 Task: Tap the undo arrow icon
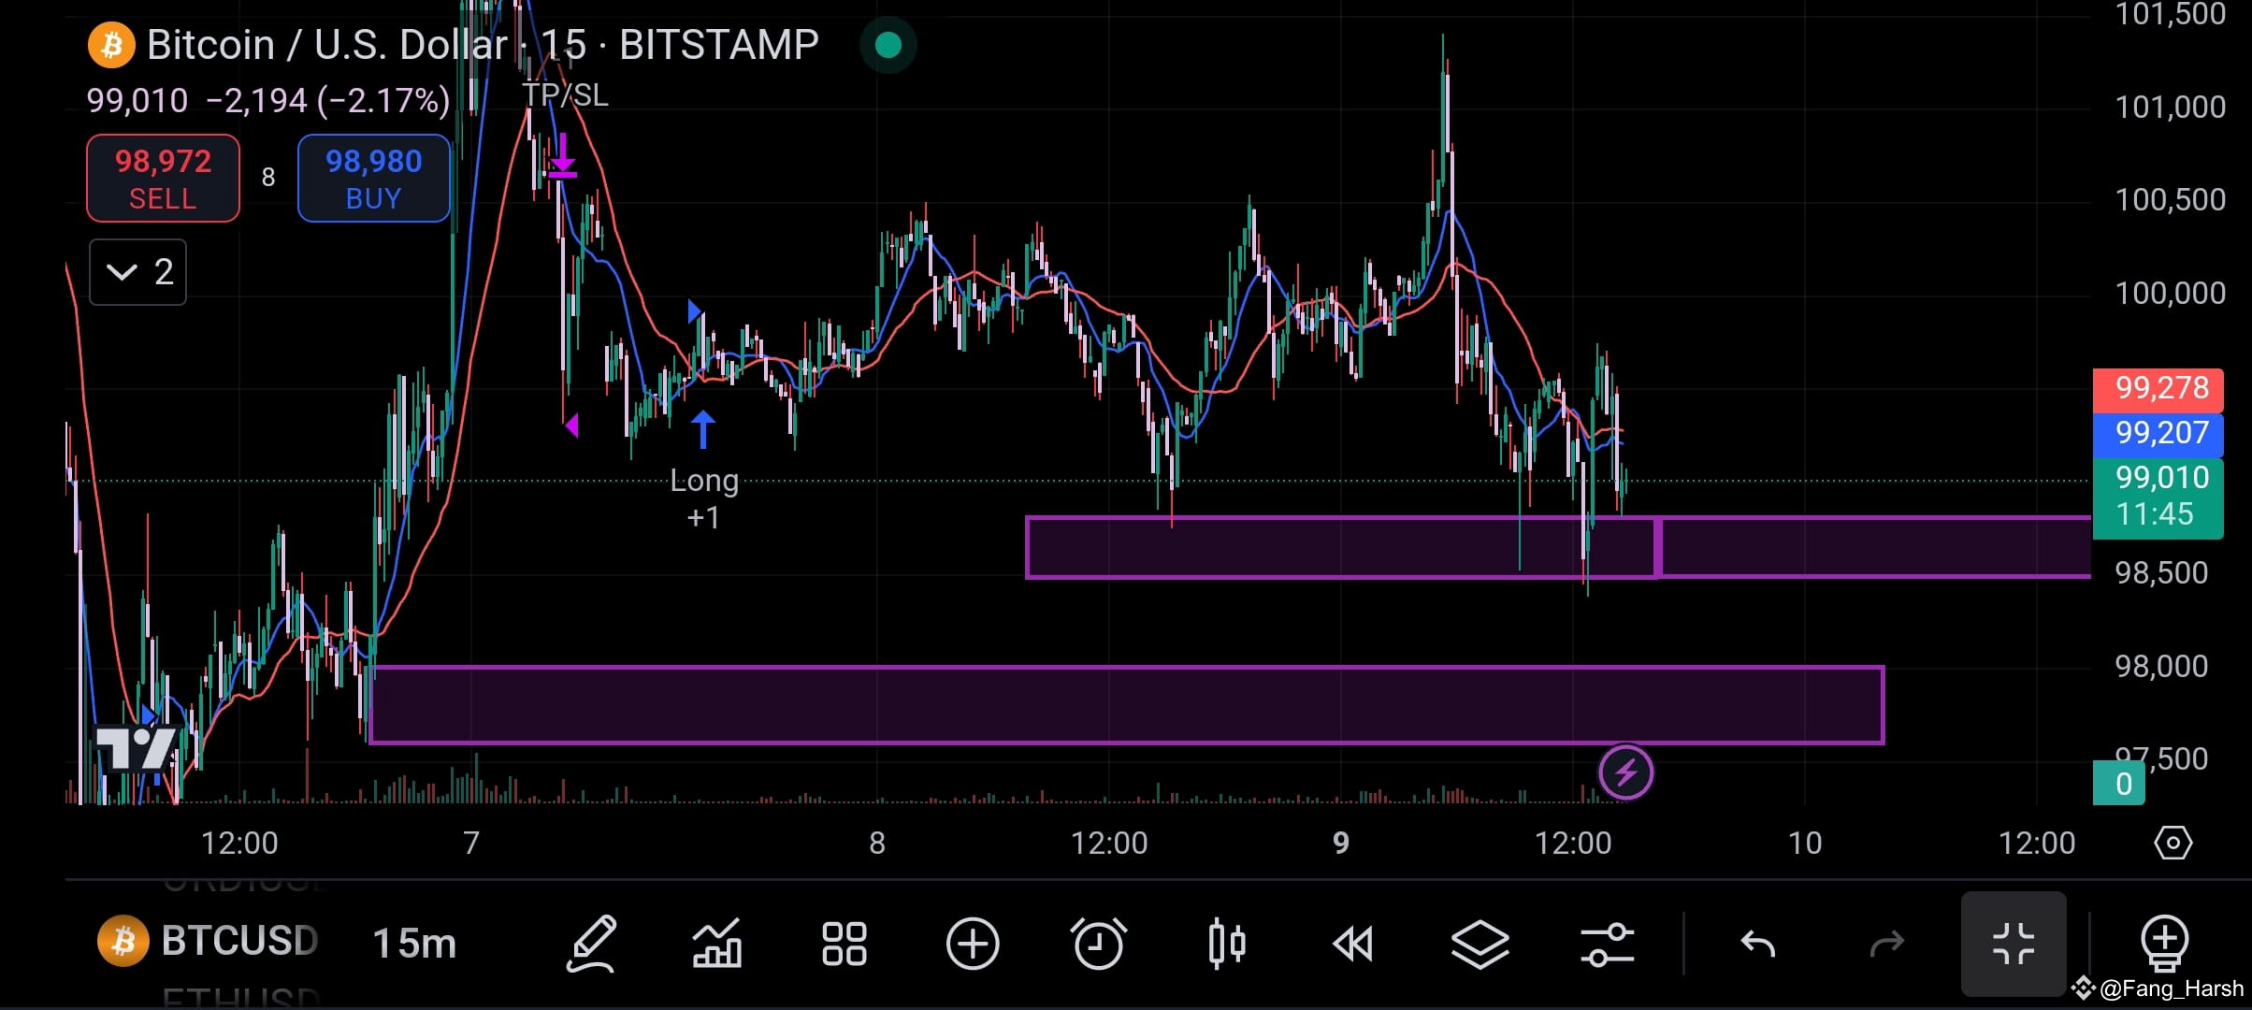pos(1758,944)
